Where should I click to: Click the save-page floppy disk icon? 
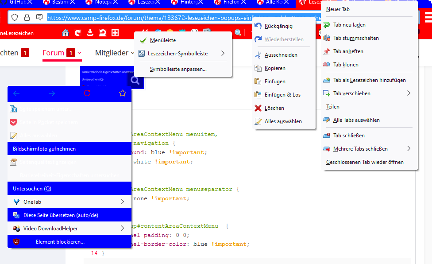pyautogui.click(x=13, y=109)
